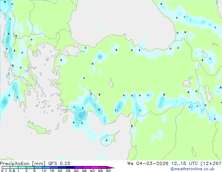Pick the 35–40 mm magenta-purple swatch

pyautogui.click(x=86, y=167)
